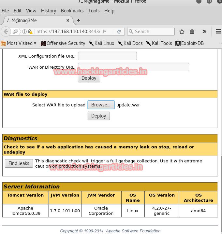
Task: Click the Server Information header
Action: [x=110, y=186]
